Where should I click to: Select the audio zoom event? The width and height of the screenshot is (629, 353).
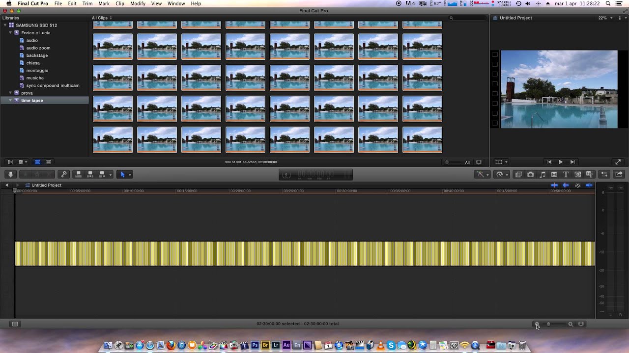coord(38,48)
